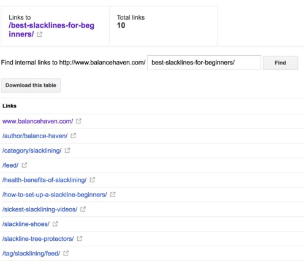
Task: Click external-link icon beside /feed/
Action: pyautogui.click(x=25, y=165)
